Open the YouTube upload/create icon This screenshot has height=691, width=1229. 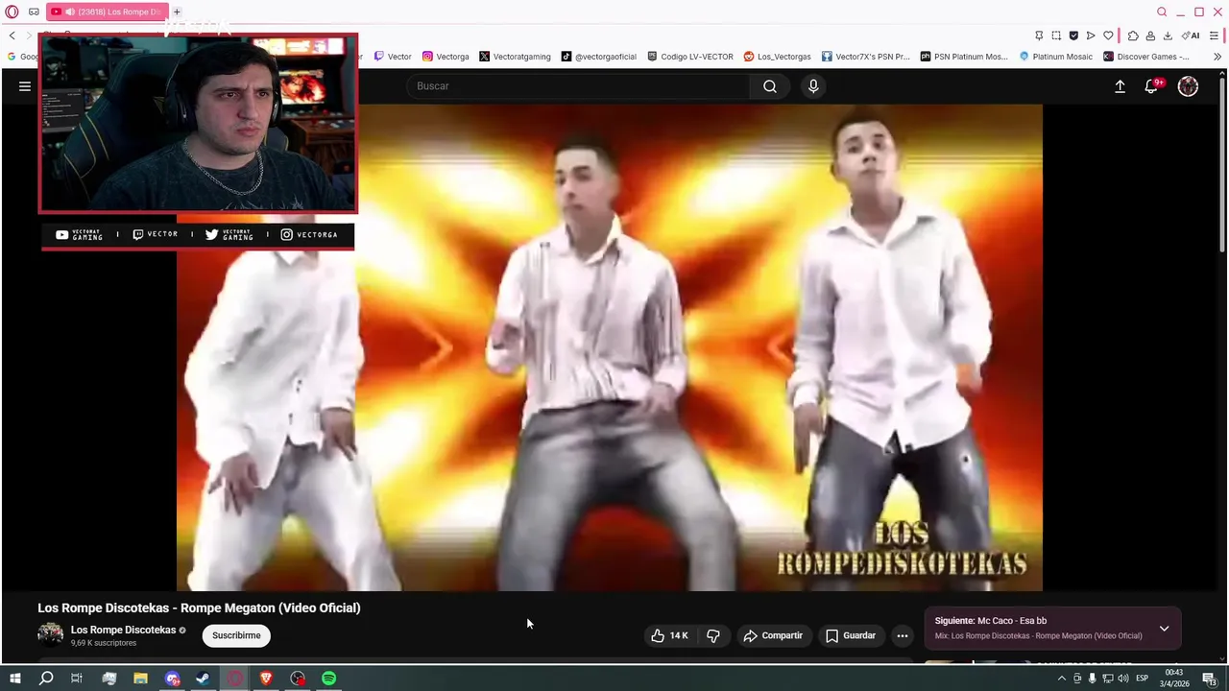pyautogui.click(x=1120, y=86)
